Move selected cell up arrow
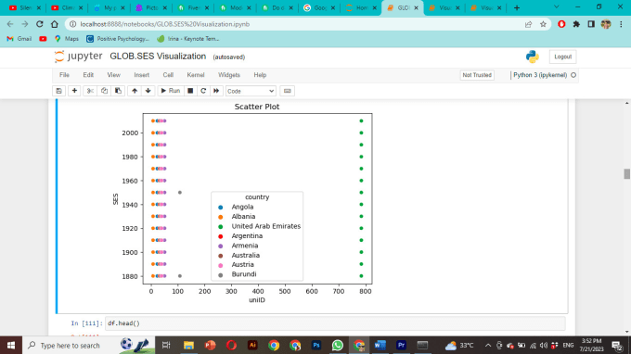Screen dimensions: 631x354 [x=135, y=91]
